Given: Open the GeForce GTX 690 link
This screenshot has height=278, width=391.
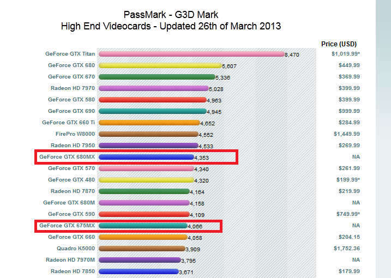Looking at the screenshot, I should (71, 111).
